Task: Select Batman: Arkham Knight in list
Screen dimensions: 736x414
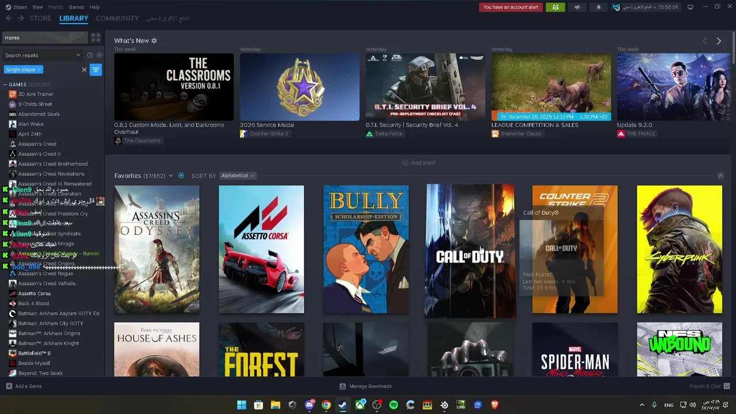Action: [48, 343]
